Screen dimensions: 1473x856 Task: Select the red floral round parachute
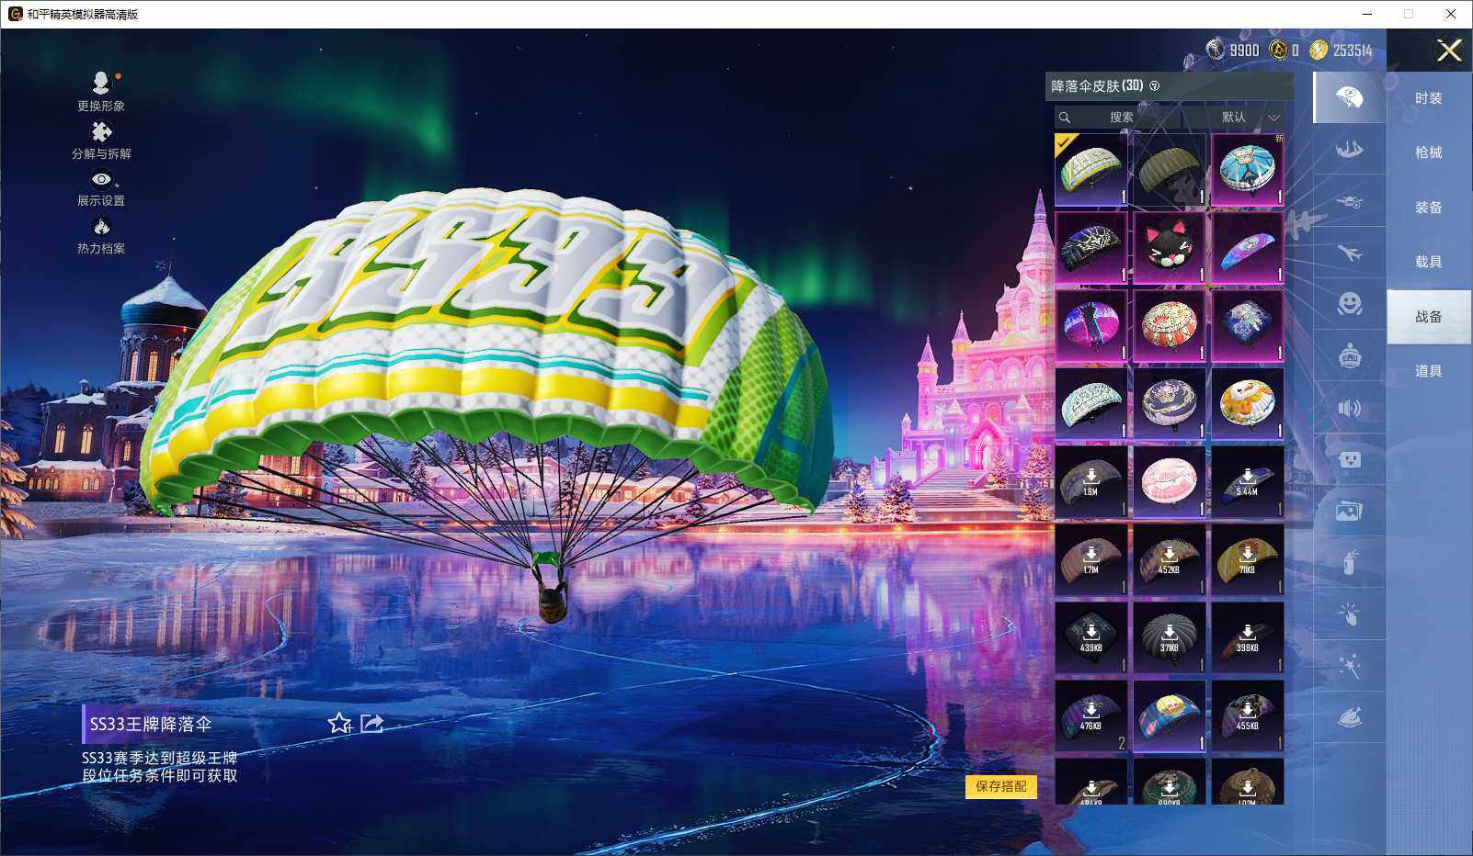pos(1170,326)
